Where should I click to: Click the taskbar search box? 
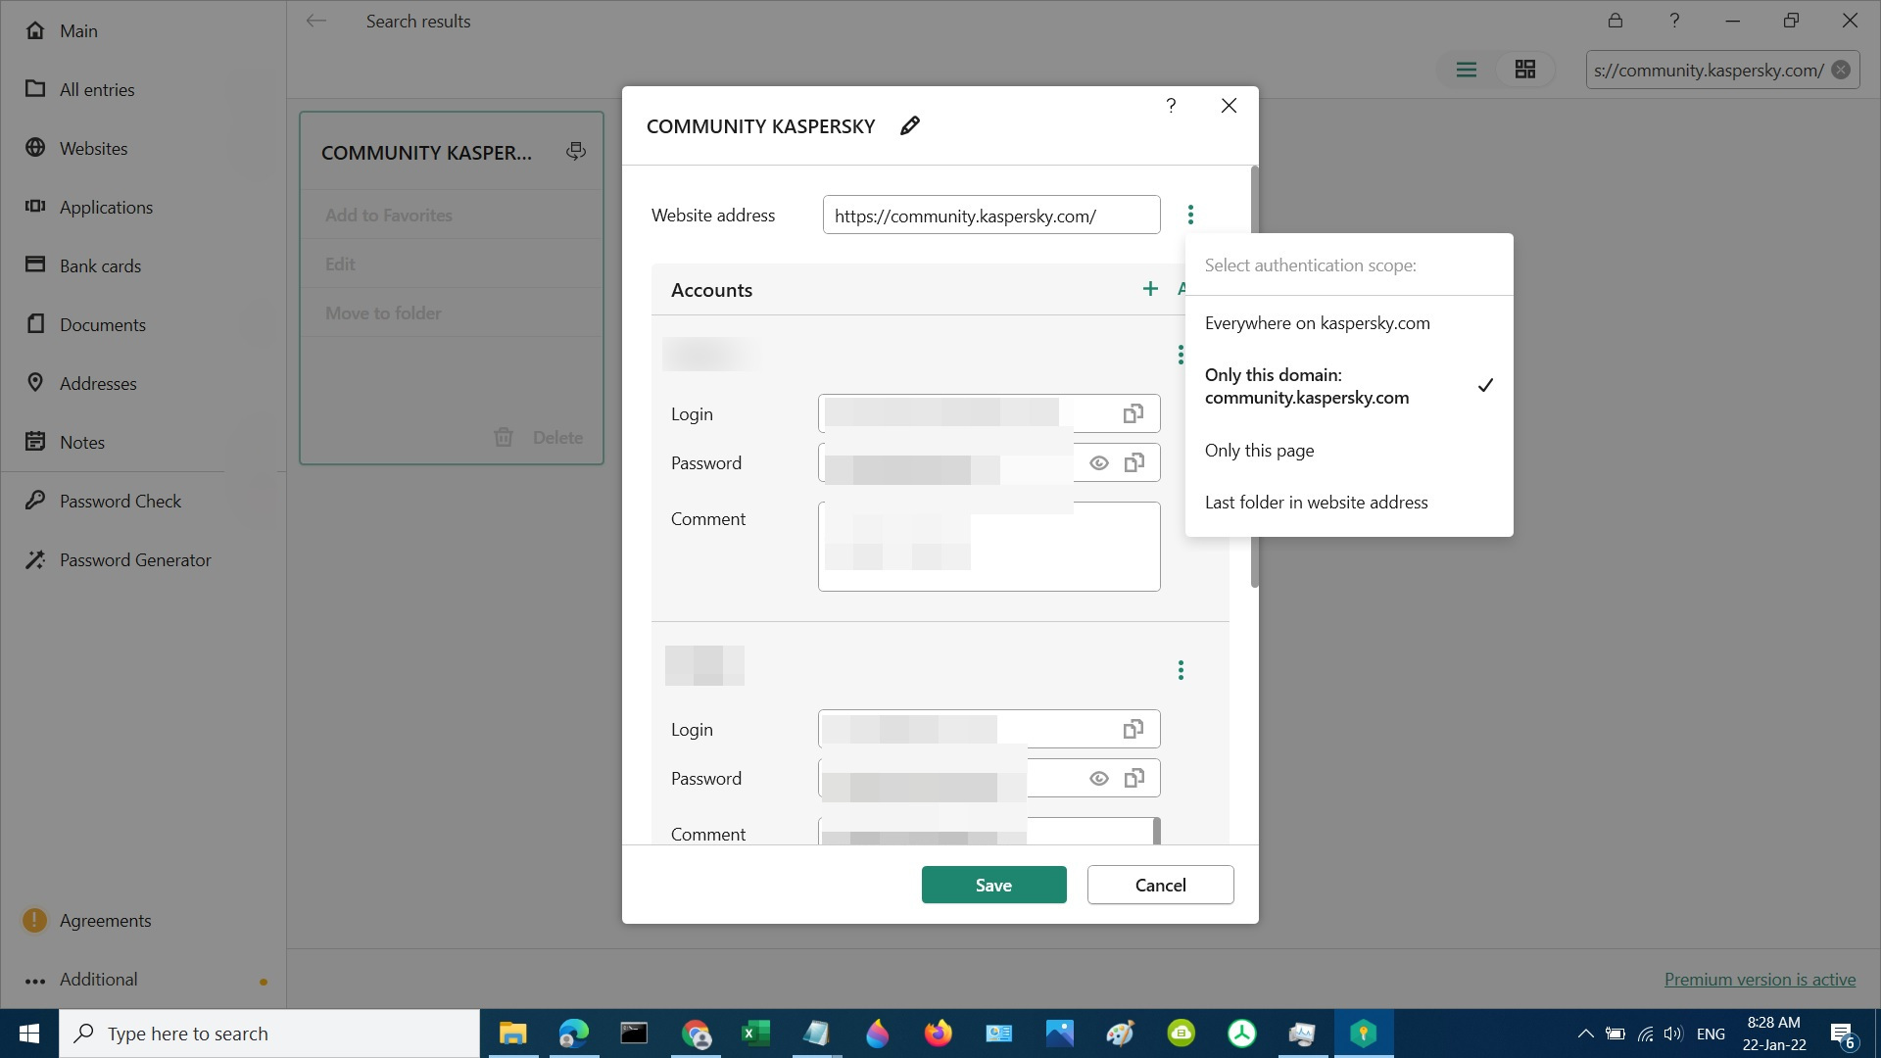(269, 1034)
